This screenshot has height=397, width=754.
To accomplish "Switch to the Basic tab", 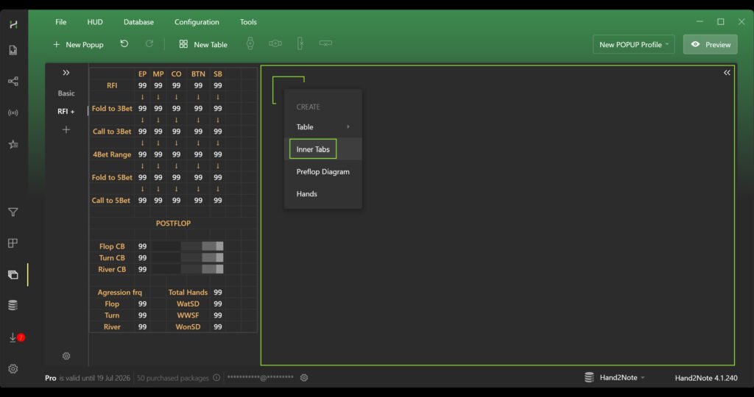I will click(x=66, y=93).
